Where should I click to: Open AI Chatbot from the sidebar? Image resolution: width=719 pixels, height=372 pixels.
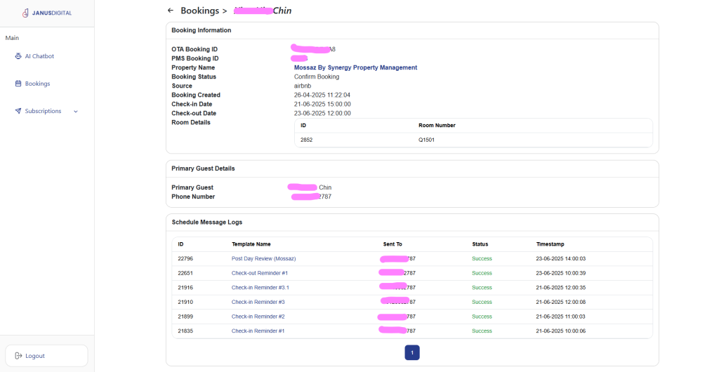pyautogui.click(x=39, y=56)
